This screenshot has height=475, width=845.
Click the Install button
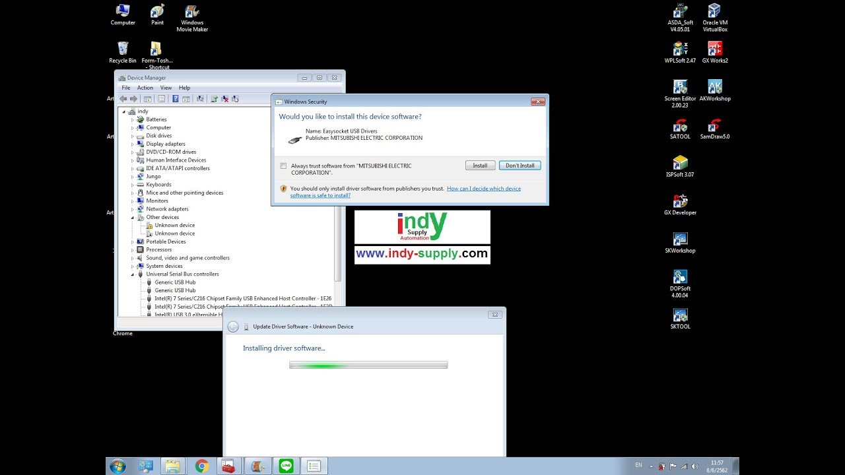pos(480,166)
